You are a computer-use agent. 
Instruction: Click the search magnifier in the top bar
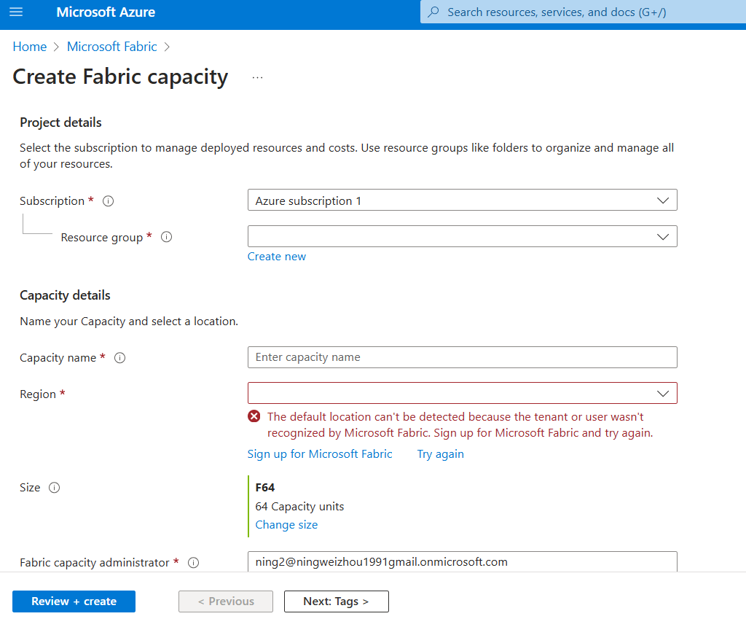click(435, 12)
